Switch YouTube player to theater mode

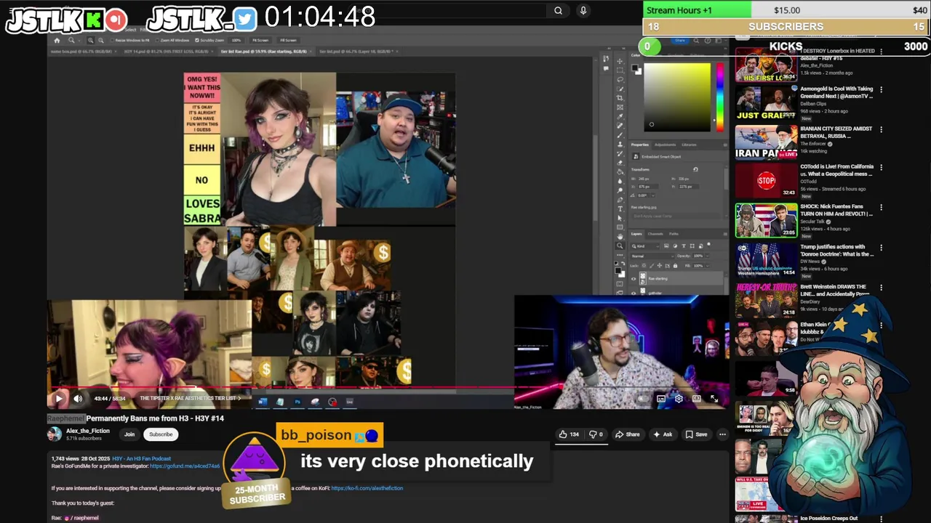pos(696,399)
